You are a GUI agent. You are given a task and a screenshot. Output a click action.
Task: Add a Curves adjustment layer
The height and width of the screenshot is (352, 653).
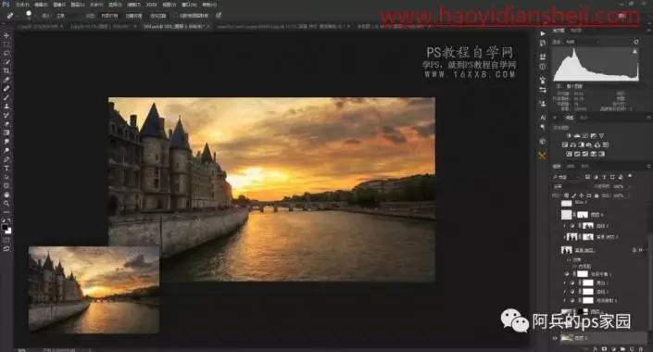click(x=585, y=136)
